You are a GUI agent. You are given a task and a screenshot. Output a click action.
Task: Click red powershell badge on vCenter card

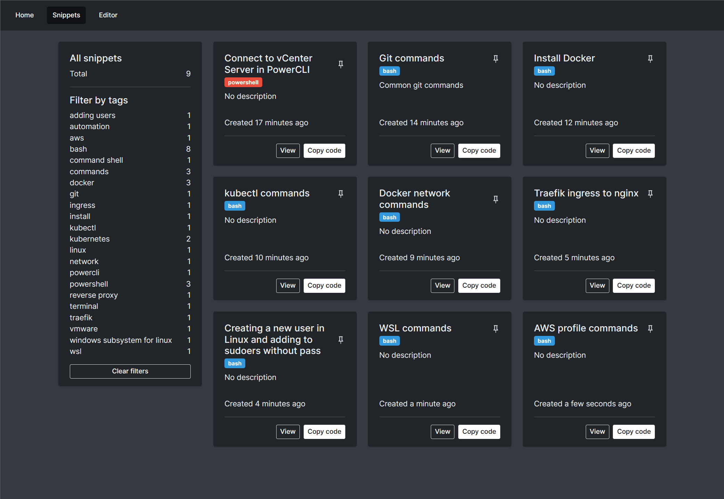(x=243, y=82)
